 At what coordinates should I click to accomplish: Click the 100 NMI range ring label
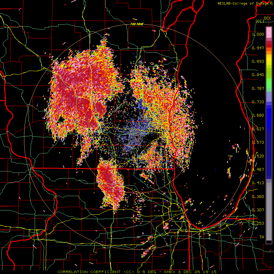coord(137,24)
